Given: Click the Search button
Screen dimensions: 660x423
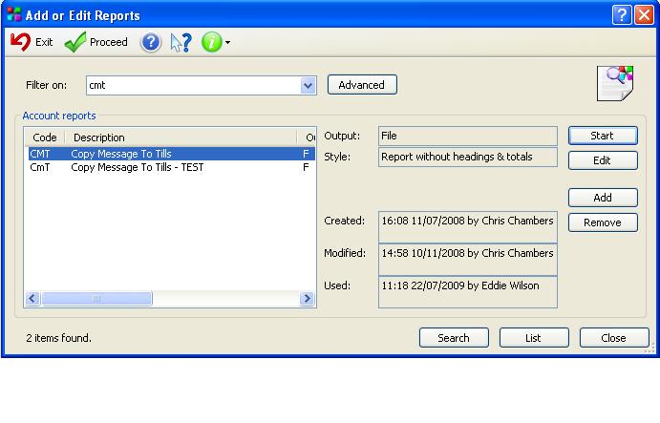Looking at the screenshot, I should tap(454, 337).
